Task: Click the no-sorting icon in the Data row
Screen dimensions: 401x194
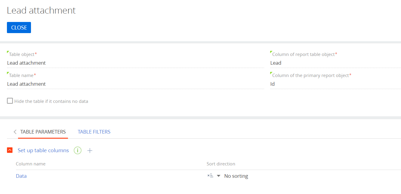Action: click(x=210, y=176)
